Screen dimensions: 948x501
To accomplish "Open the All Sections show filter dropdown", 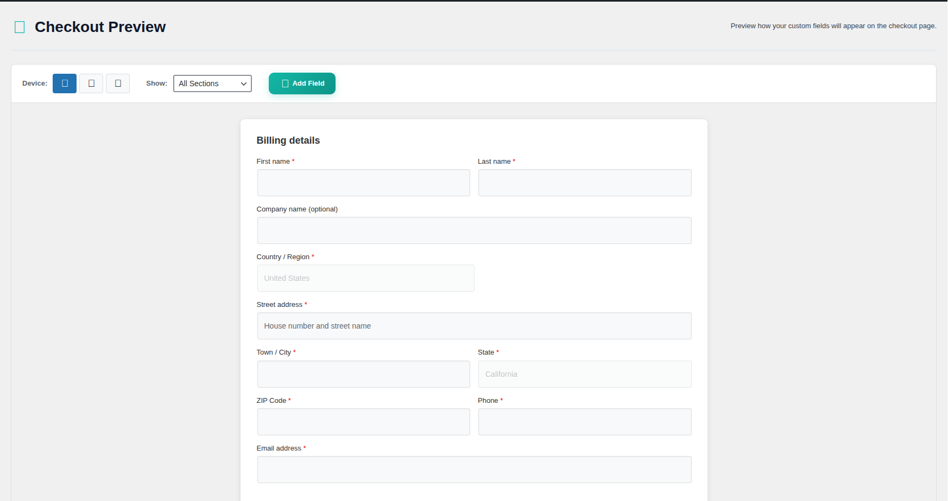I will click(x=212, y=83).
